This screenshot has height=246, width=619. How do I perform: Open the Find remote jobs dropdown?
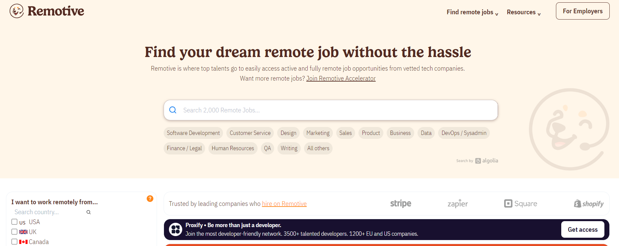(x=472, y=12)
